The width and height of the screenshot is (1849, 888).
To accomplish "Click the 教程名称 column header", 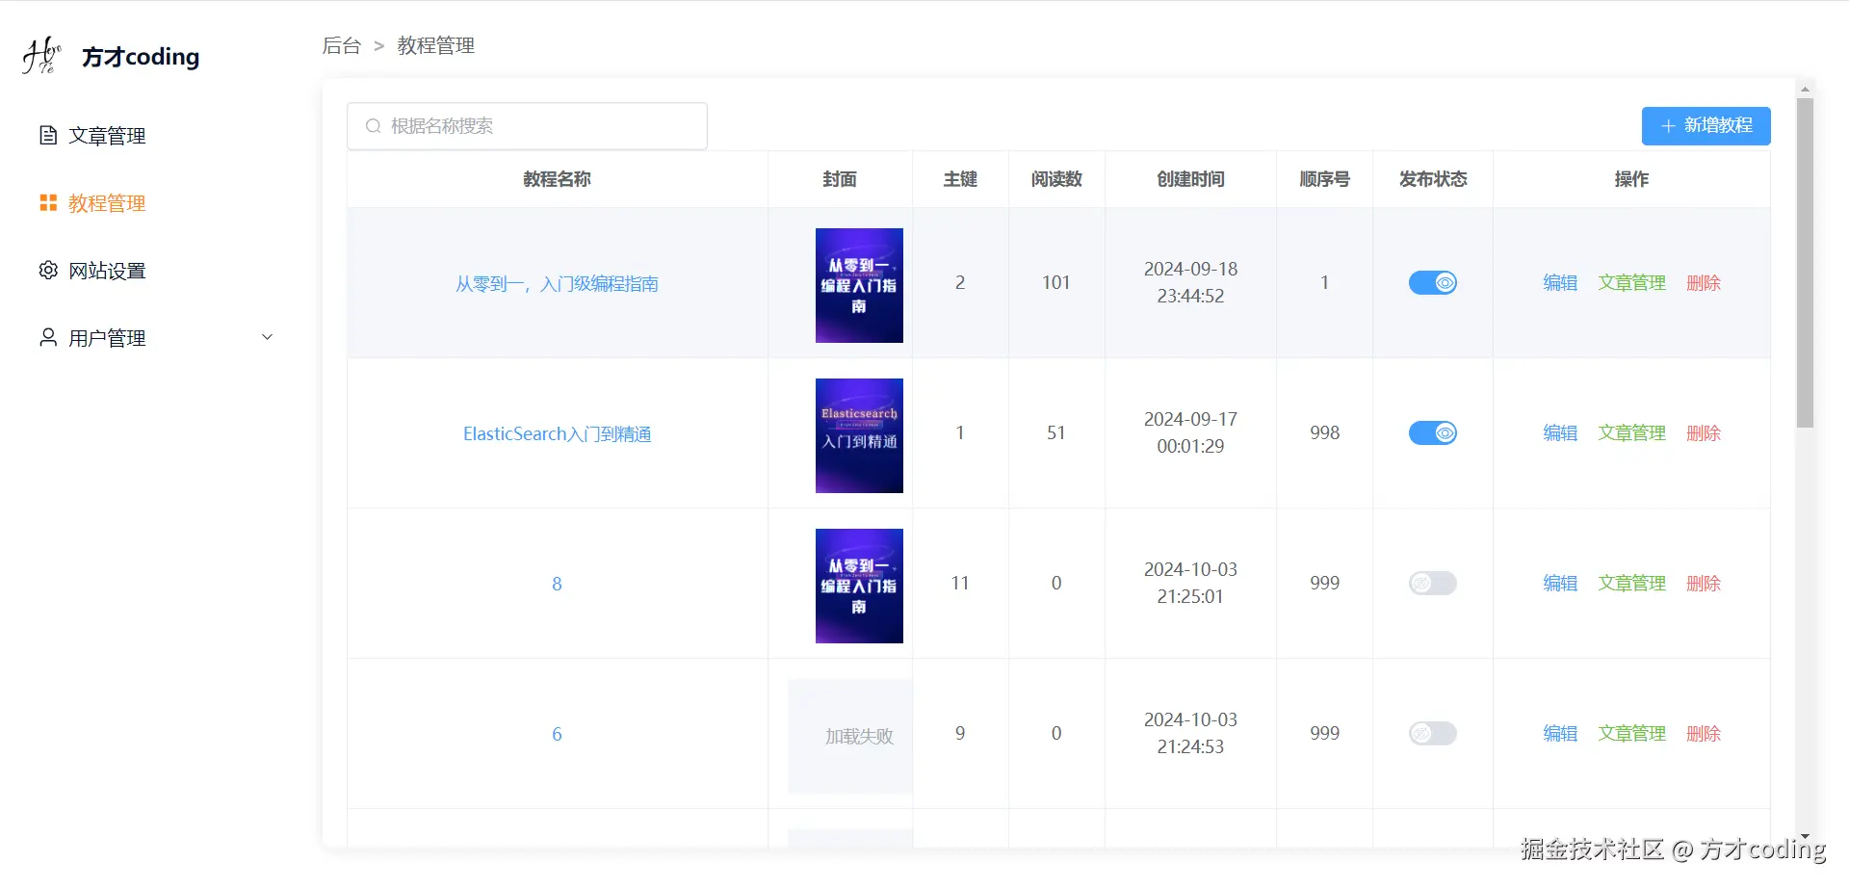I will click(557, 179).
